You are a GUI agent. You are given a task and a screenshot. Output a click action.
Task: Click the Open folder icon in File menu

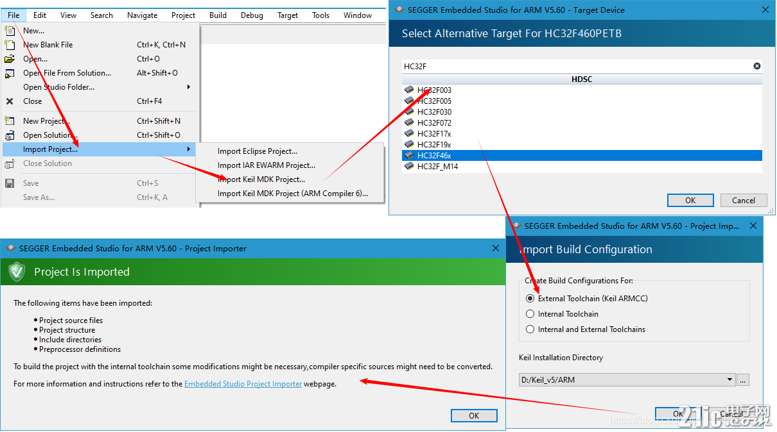click(10, 58)
